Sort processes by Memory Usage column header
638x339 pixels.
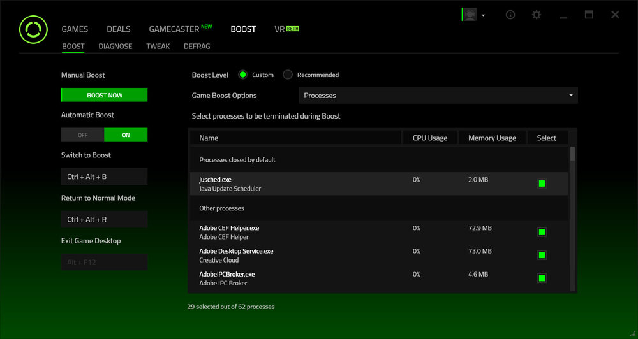point(492,138)
